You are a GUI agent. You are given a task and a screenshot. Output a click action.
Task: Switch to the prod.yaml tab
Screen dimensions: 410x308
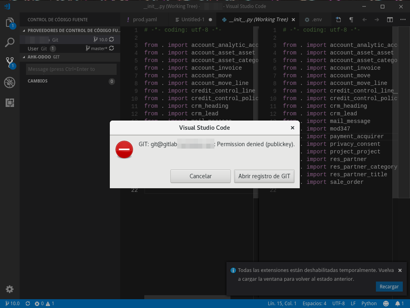(145, 20)
